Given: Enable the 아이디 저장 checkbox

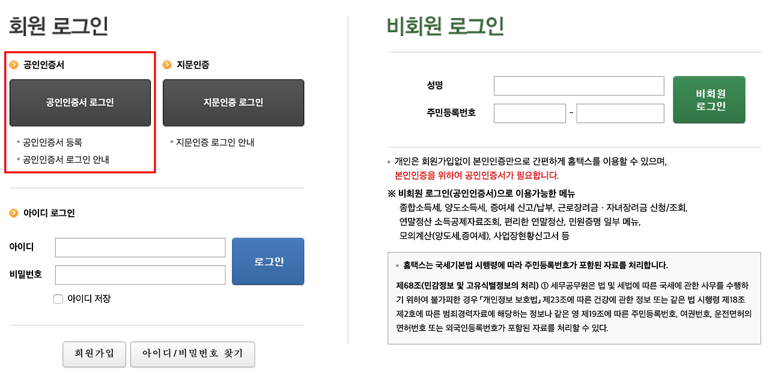Looking at the screenshot, I should click(x=58, y=298).
